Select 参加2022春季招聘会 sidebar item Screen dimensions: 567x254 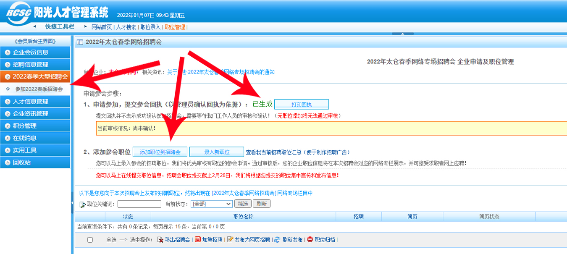tap(39, 89)
